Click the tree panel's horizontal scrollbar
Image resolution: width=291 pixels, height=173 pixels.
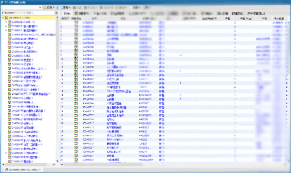pos(29,164)
